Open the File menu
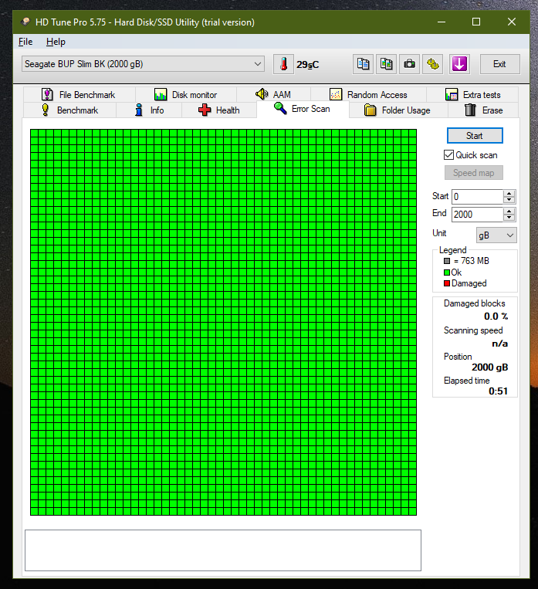 pos(25,42)
